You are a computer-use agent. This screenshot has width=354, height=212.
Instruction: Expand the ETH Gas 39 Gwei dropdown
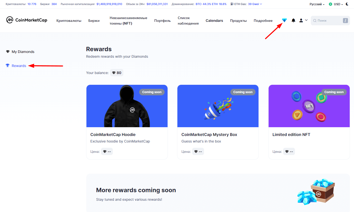point(255,4)
